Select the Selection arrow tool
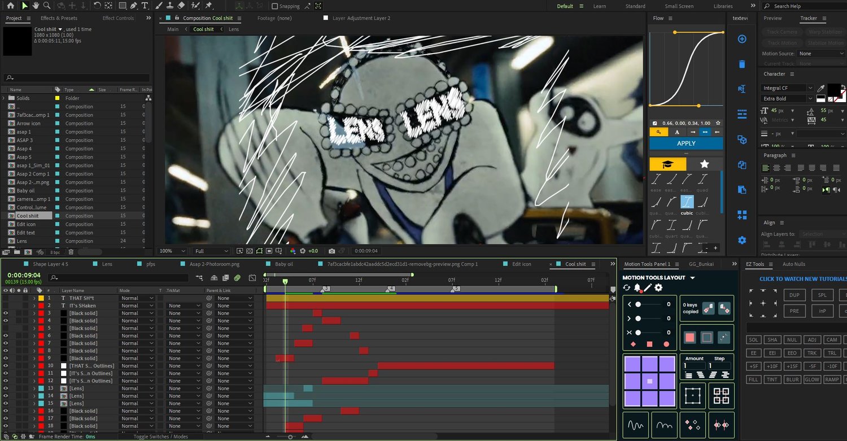 pyautogui.click(x=24, y=6)
